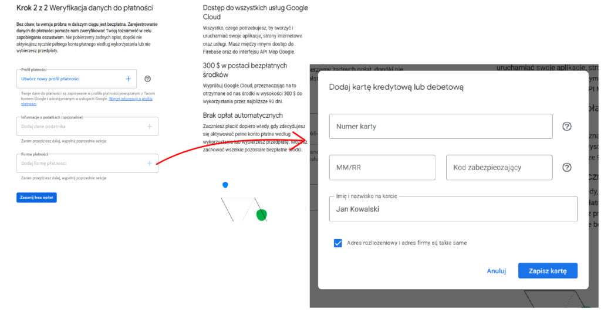Click the plus icon in Profil płatności field

(x=128, y=79)
